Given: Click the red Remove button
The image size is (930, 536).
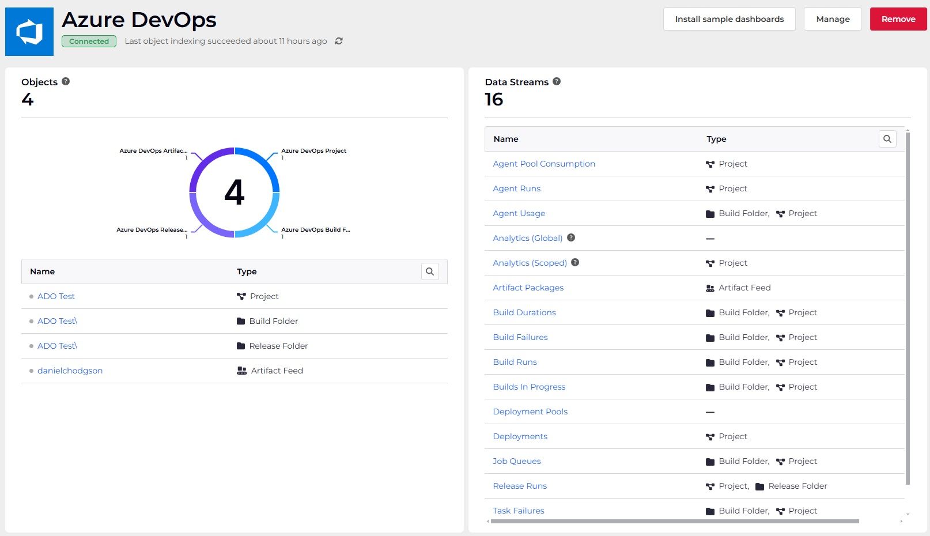Looking at the screenshot, I should (x=898, y=19).
